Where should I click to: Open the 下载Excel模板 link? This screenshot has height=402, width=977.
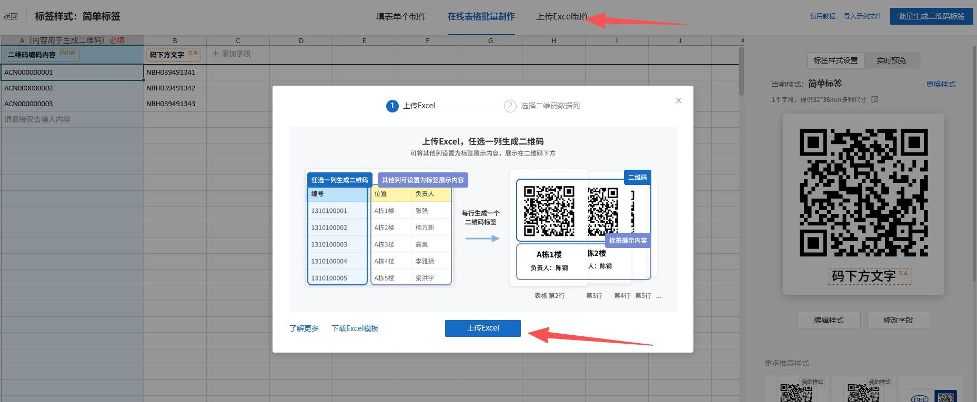click(x=355, y=328)
